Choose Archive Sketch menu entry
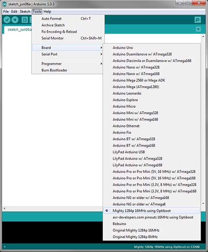The width and height of the screenshot is (208, 252). (x=68, y=25)
